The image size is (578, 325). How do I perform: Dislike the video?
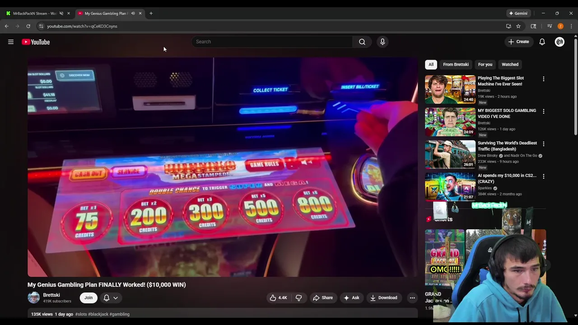pyautogui.click(x=298, y=297)
